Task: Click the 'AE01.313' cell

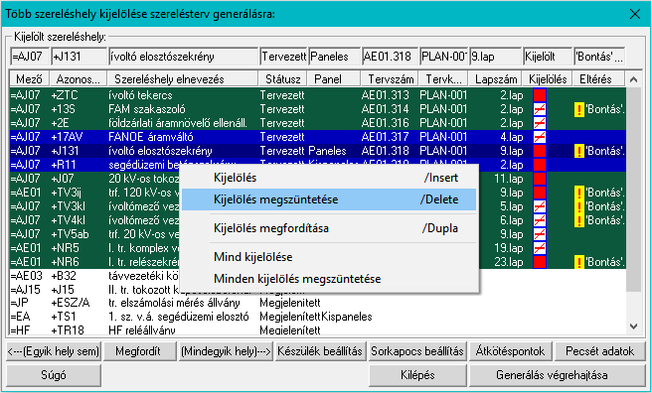Action: [x=385, y=95]
